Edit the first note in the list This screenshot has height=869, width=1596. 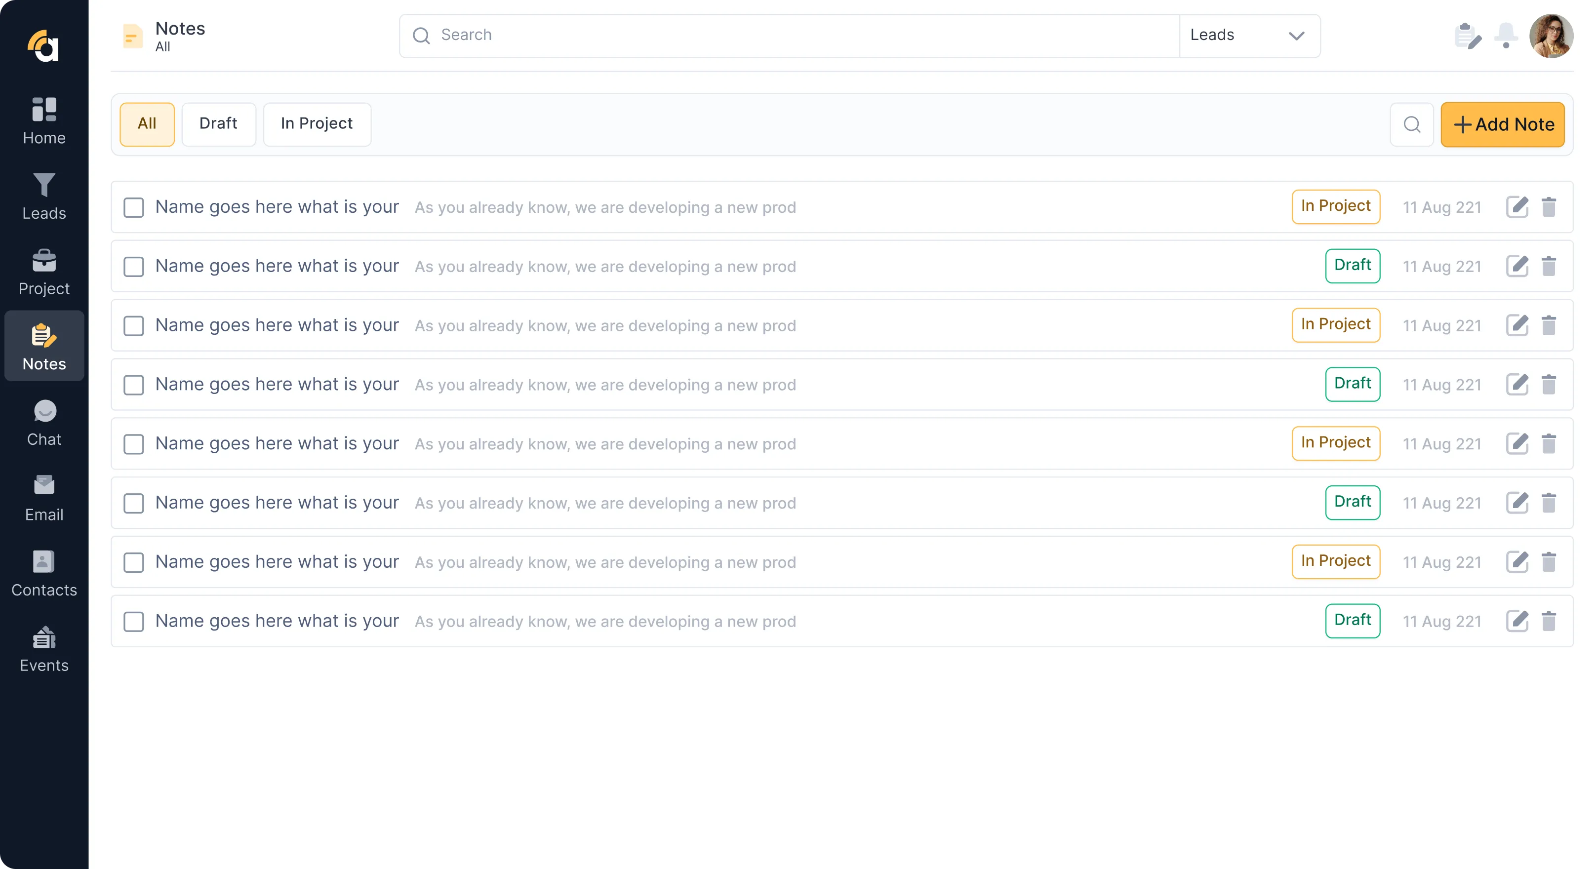[1517, 207]
